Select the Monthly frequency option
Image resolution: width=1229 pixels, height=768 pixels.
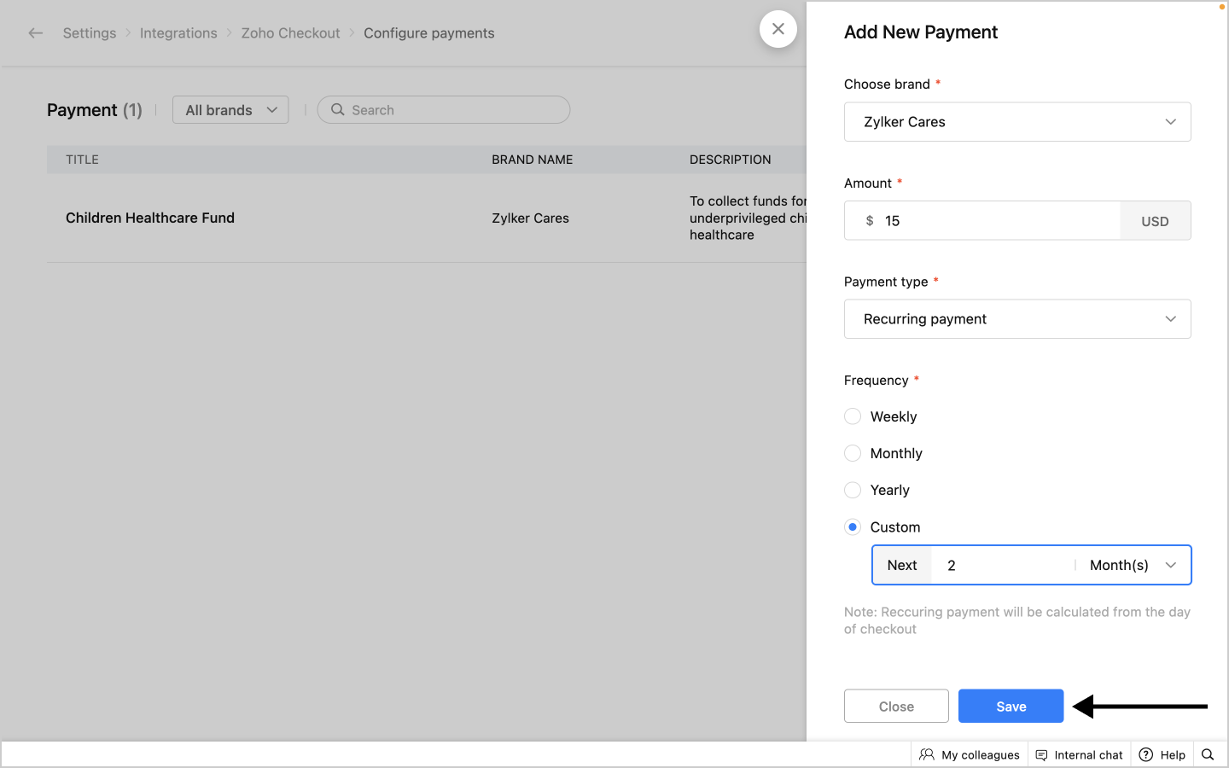(x=853, y=453)
